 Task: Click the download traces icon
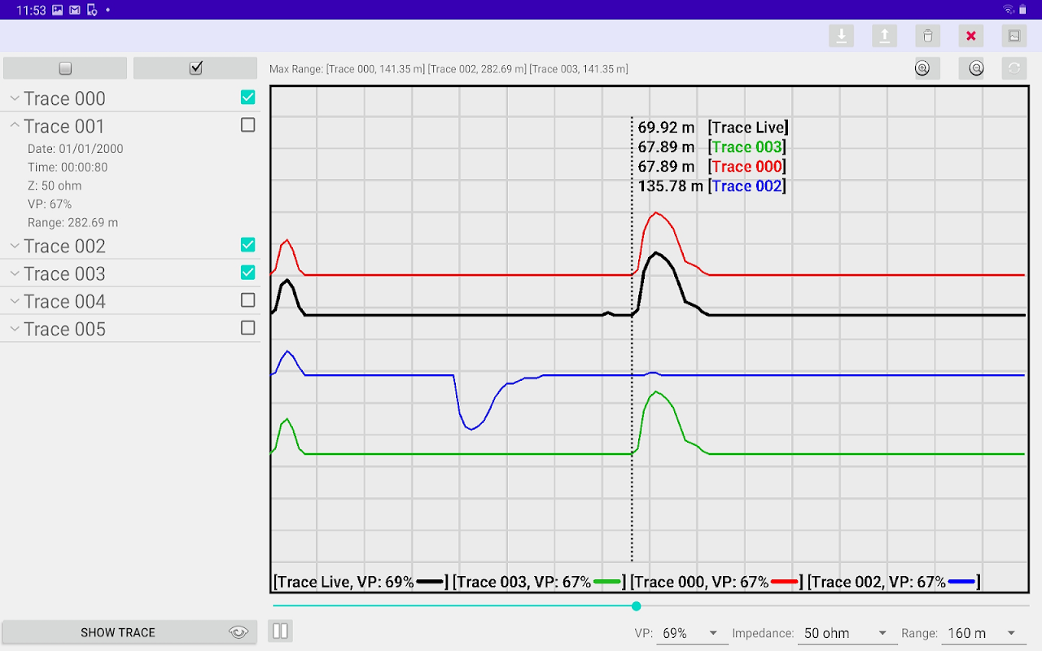(842, 36)
